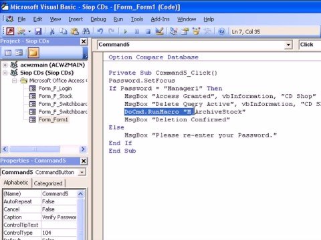Click the (Name) property value Command5
The height and width of the screenshot is (240, 321).
[x=59, y=194]
